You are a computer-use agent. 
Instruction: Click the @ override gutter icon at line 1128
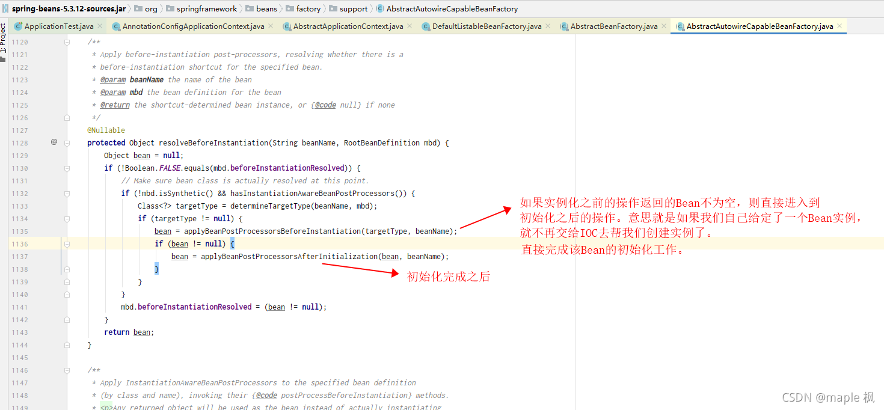[54, 142]
